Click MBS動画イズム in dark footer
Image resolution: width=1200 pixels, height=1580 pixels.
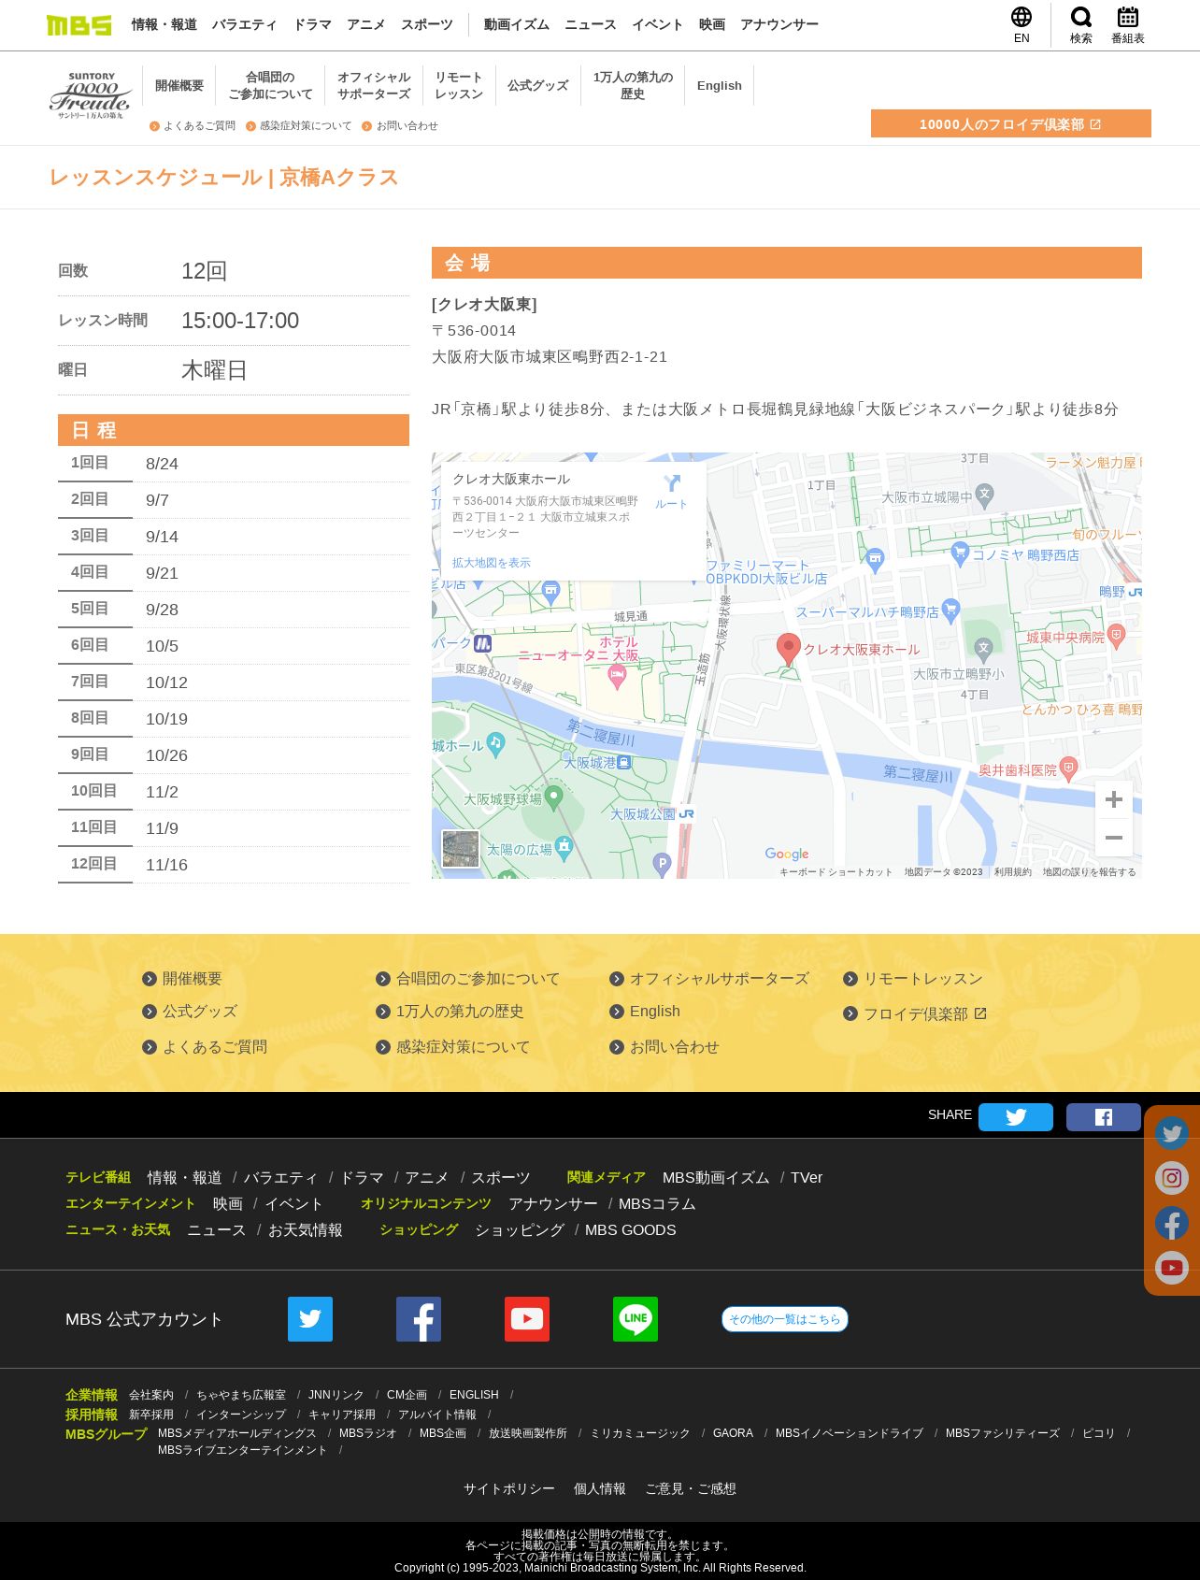tap(716, 1178)
